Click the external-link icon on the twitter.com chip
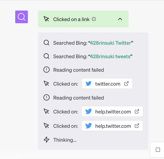Viewport: 164px width, 159px height. 126,84
